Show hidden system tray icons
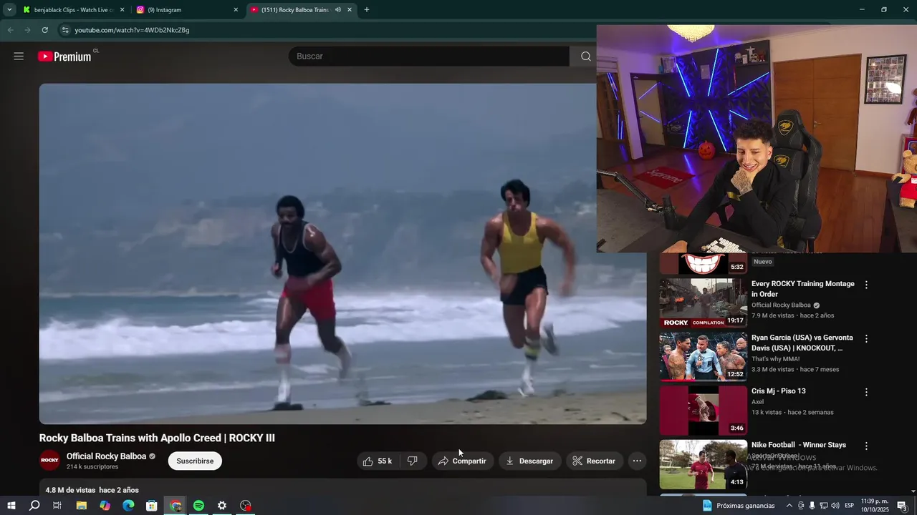Screen dimensions: 917x515 coord(789,506)
